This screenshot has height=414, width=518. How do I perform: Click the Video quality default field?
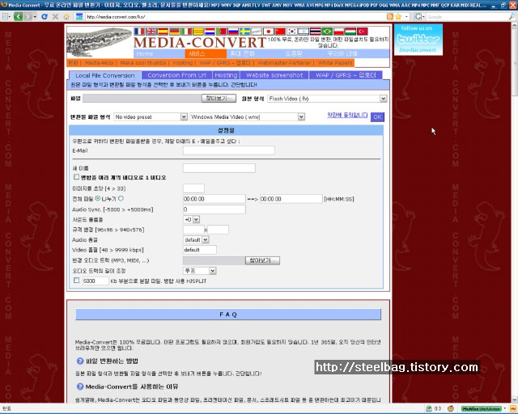coord(200,250)
